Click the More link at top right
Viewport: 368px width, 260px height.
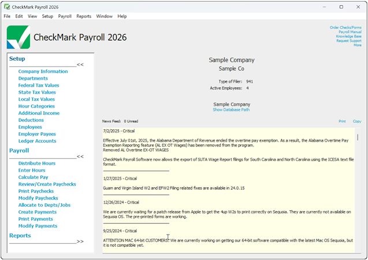click(x=358, y=45)
